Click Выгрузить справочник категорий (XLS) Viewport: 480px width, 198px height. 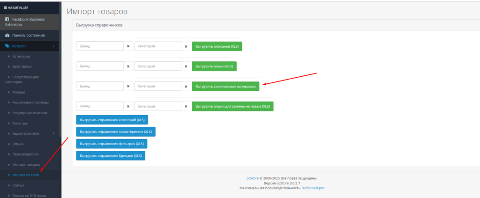tap(112, 120)
